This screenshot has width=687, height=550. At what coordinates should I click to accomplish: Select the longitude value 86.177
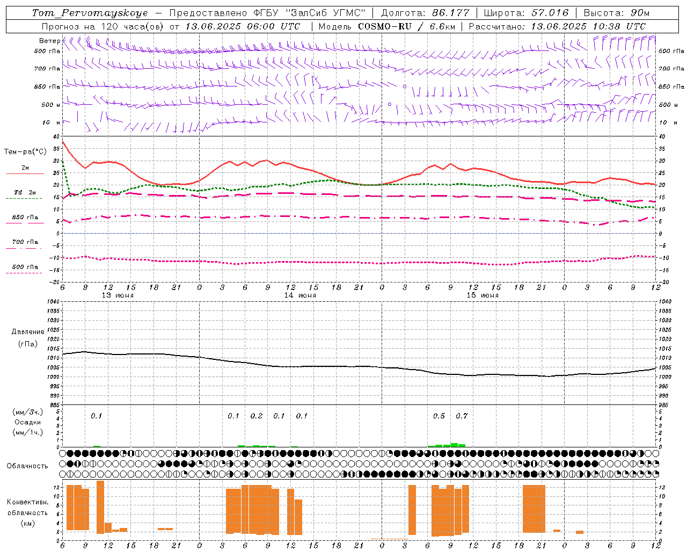450,13
